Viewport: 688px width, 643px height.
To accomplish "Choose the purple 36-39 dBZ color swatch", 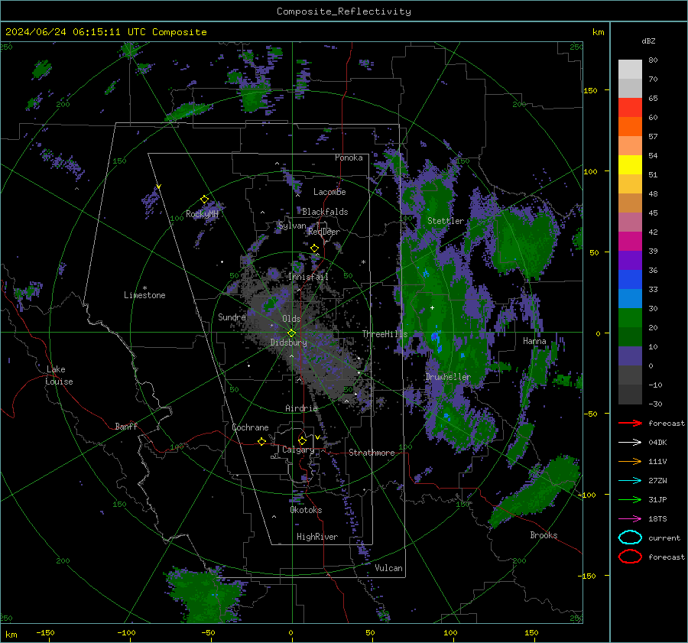I will (x=630, y=260).
